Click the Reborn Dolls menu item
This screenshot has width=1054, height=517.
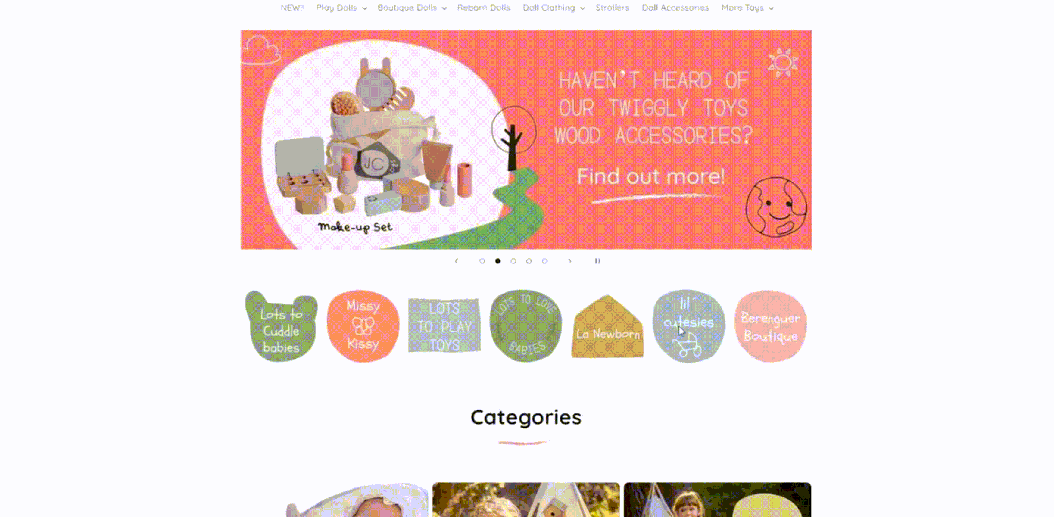coord(483,8)
